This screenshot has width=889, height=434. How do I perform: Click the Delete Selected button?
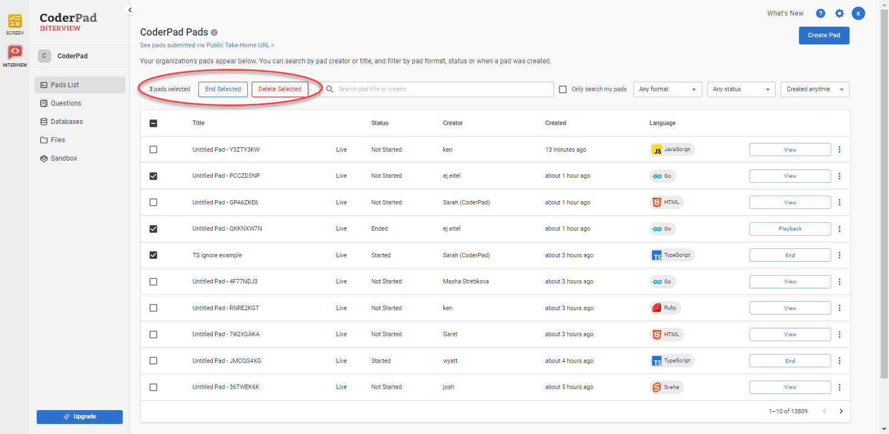279,89
